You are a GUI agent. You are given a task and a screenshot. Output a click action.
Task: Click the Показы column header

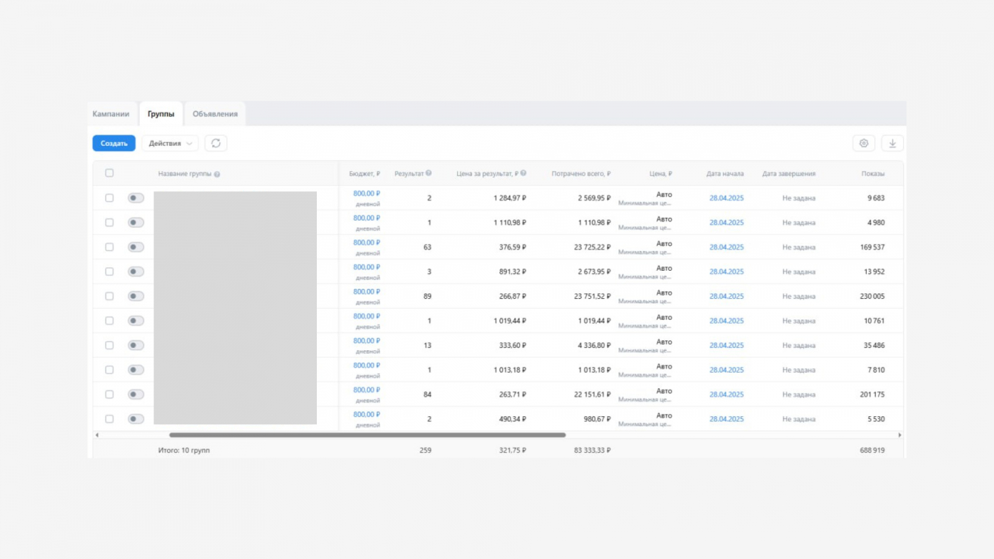[873, 174]
